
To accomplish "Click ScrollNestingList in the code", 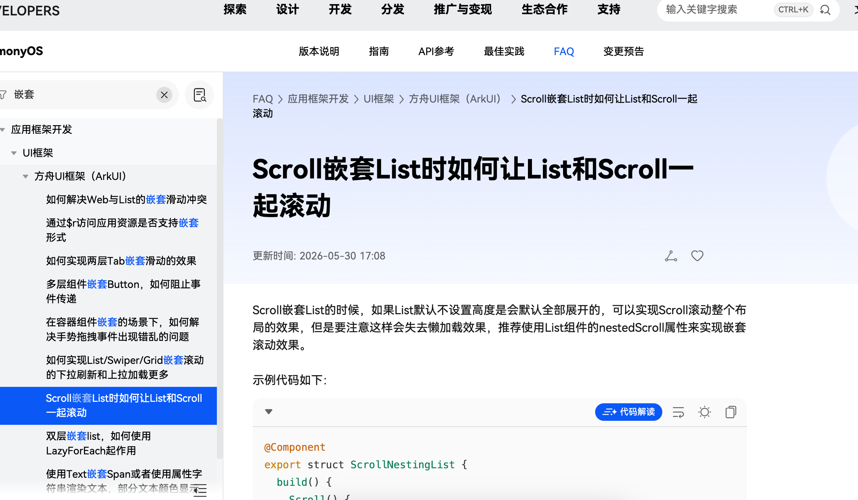I will tap(402, 465).
